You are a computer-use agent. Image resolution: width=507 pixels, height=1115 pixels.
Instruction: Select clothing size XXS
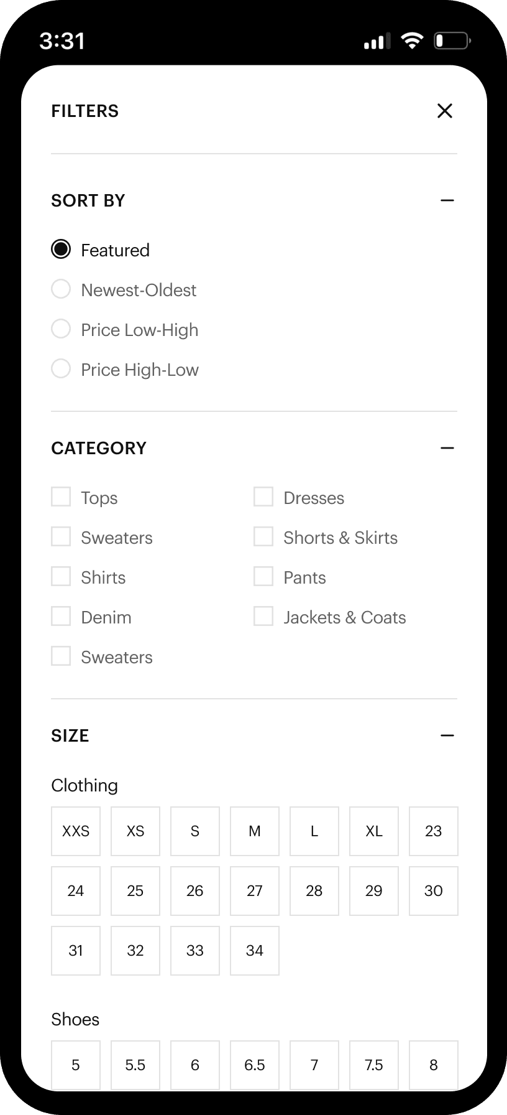click(x=76, y=831)
